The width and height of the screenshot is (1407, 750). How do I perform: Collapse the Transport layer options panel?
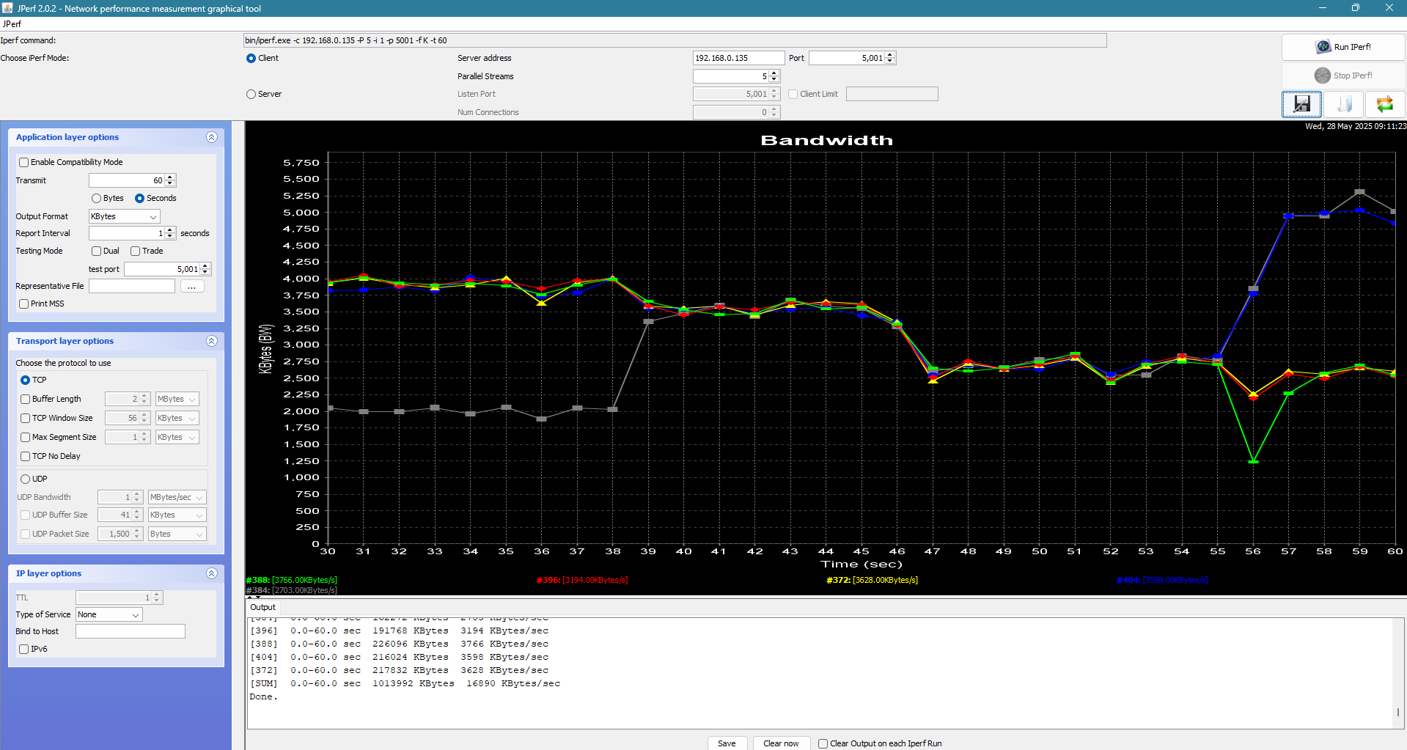click(212, 341)
